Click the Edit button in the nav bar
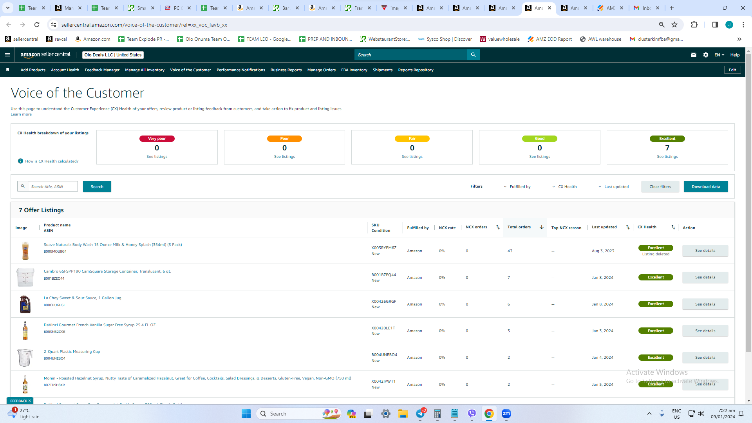Viewport: 752px width, 423px height. 732,70
